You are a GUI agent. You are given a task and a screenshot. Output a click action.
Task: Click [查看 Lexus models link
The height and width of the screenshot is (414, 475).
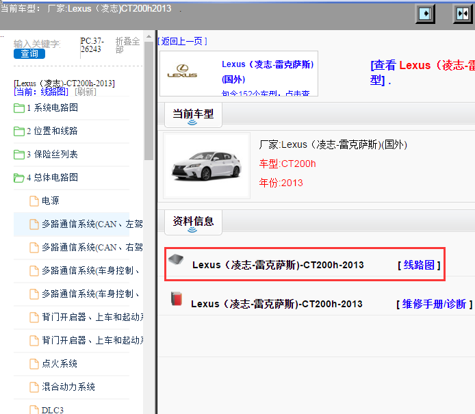tap(422, 73)
